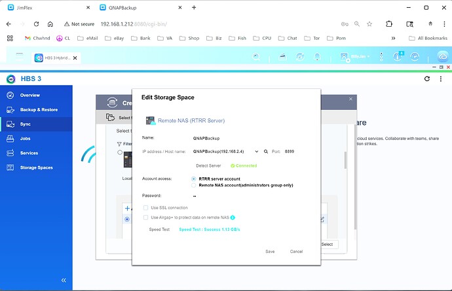The height and width of the screenshot is (291, 452).
Task: Open the myQNAPcloud icon in QTS bar
Action: click(x=443, y=56)
